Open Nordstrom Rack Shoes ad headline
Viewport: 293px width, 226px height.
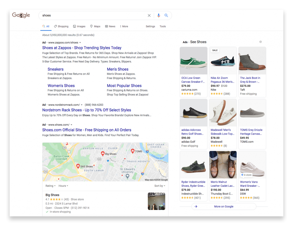(86, 110)
